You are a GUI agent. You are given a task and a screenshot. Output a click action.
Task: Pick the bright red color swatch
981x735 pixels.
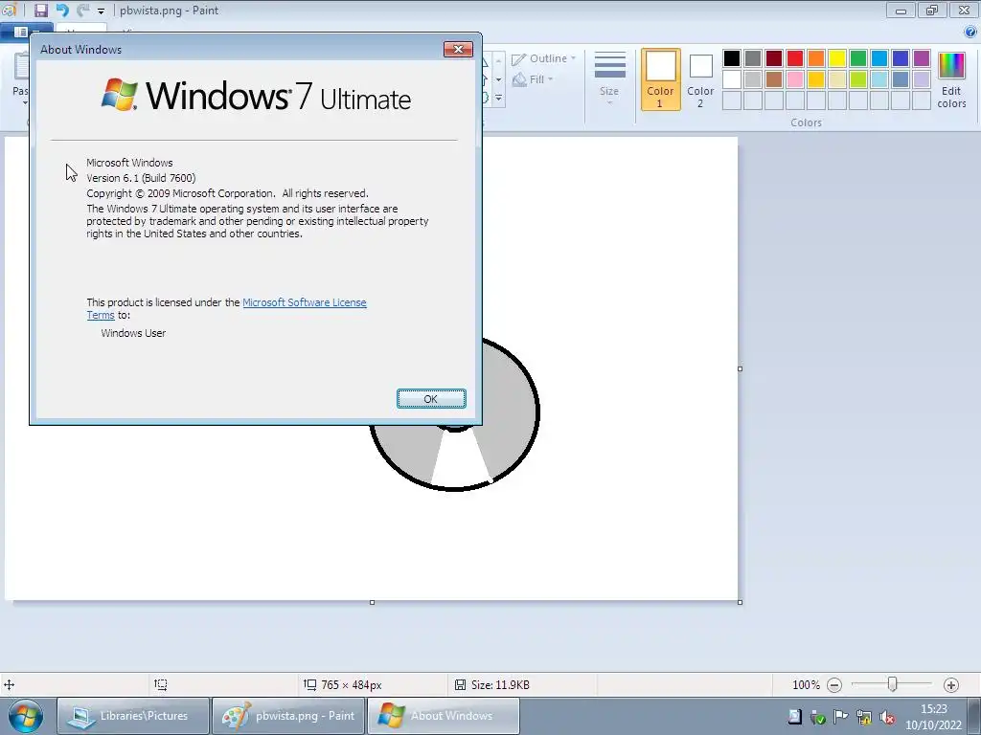point(795,58)
